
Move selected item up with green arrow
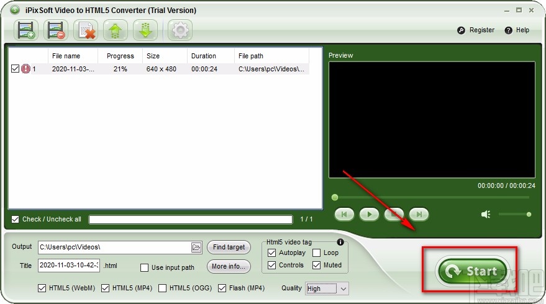point(116,30)
